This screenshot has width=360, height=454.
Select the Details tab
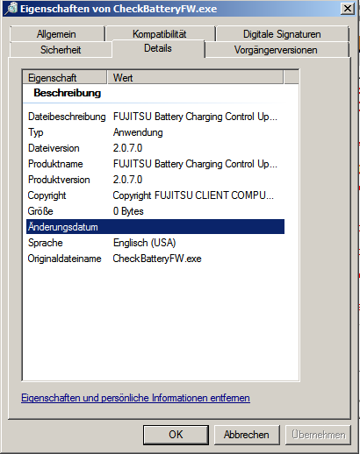(x=158, y=48)
